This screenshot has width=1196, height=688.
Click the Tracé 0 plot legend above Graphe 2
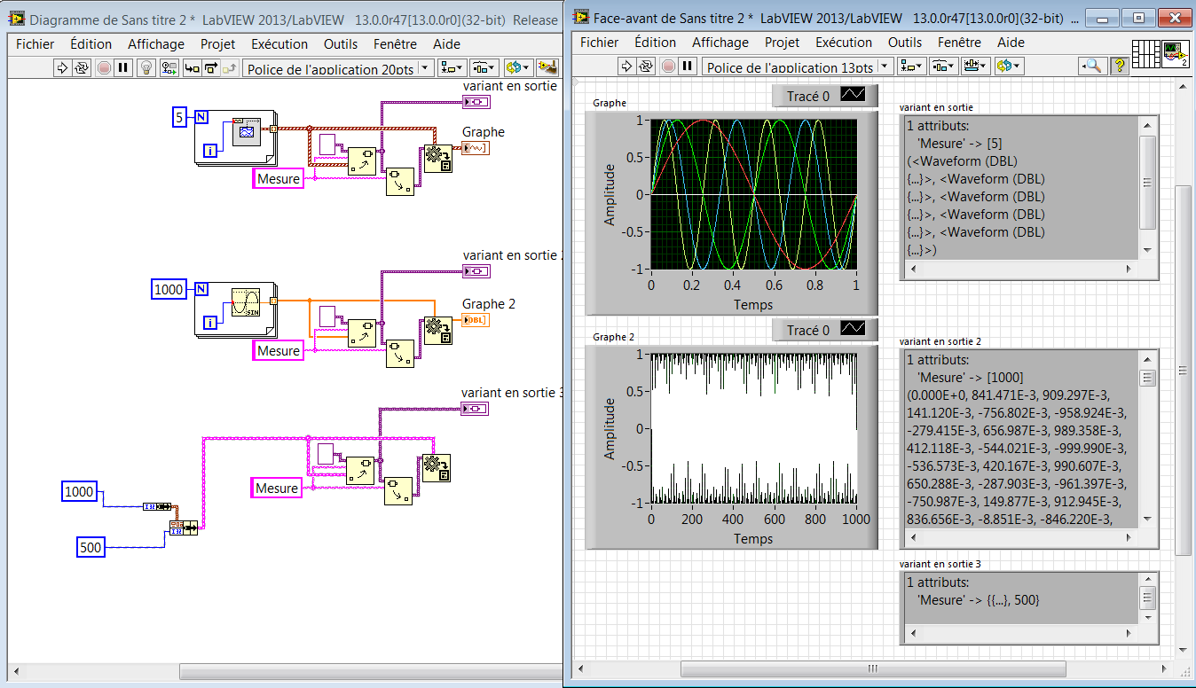(824, 330)
